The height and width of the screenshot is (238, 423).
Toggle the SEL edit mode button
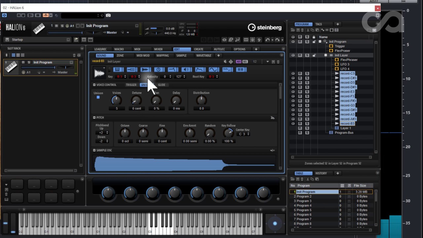[x=245, y=61]
